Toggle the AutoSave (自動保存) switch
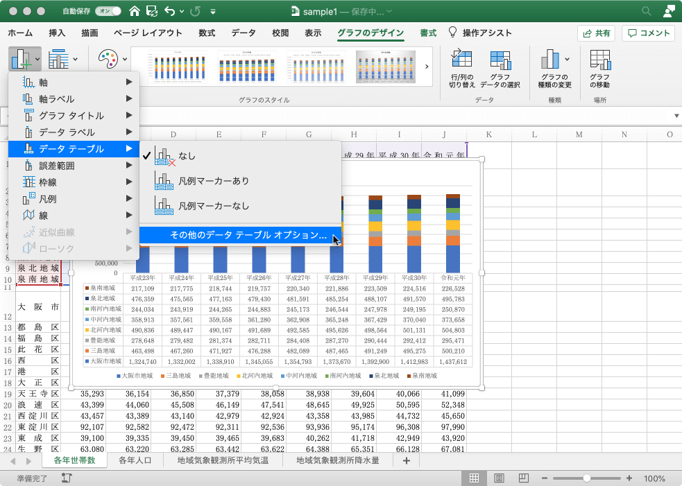Image resolution: width=682 pixels, height=486 pixels. click(x=110, y=12)
